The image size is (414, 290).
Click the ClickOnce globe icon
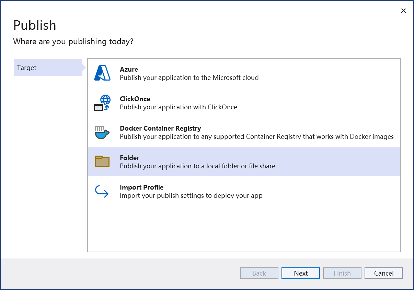pyautogui.click(x=102, y=103)
